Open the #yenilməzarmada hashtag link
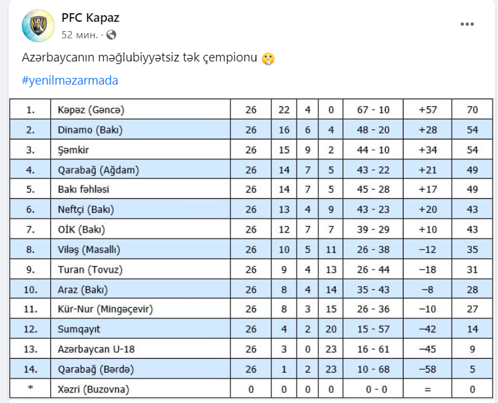498x403 pixels. [x=69, y=81]
